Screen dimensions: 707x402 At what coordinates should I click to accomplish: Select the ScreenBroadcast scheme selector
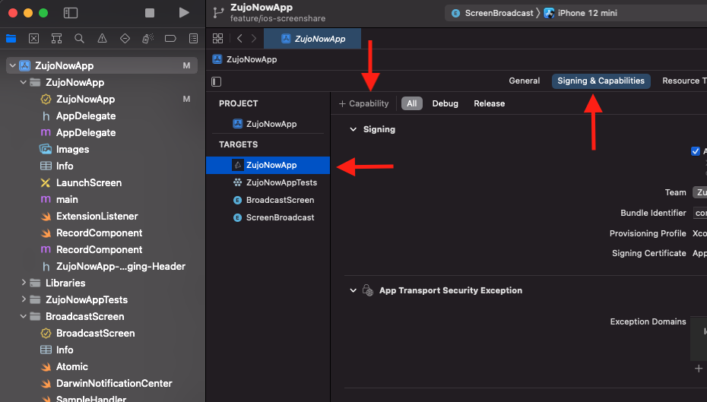[493, 13]
